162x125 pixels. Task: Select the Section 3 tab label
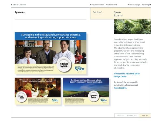[x=97, y=12]
